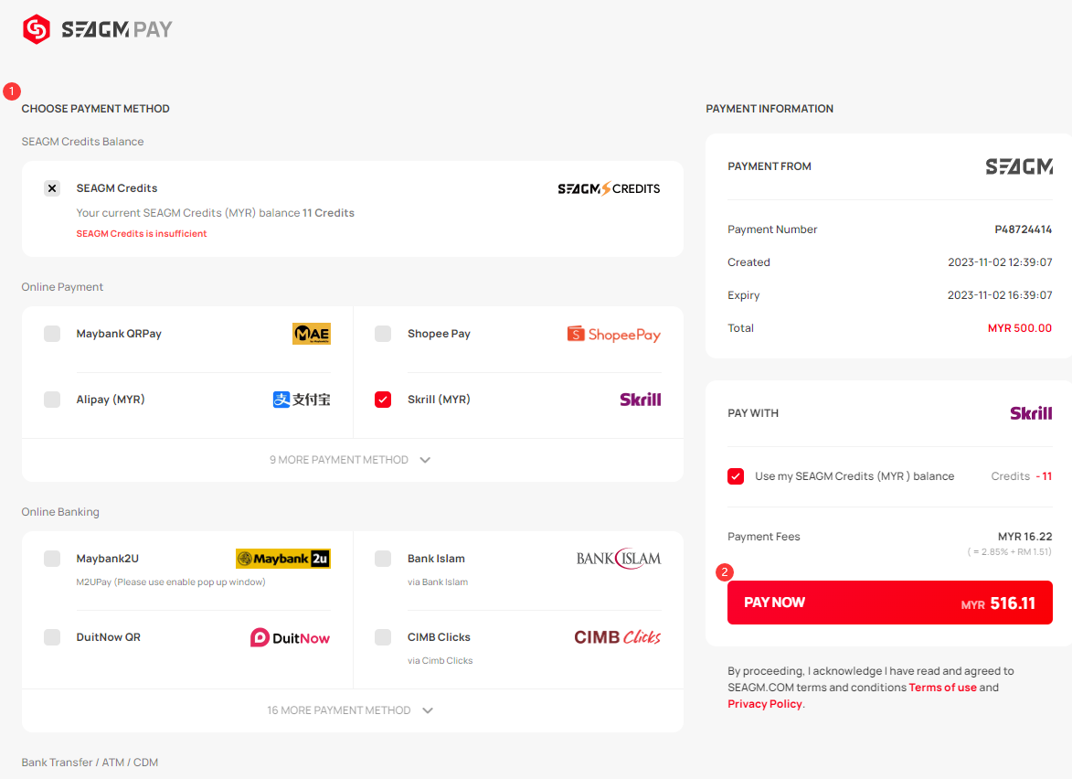Select the CIMB Clicks checkbox
Image resolution: width=1072 pixels, height=779 pixels.
point(383,637)
